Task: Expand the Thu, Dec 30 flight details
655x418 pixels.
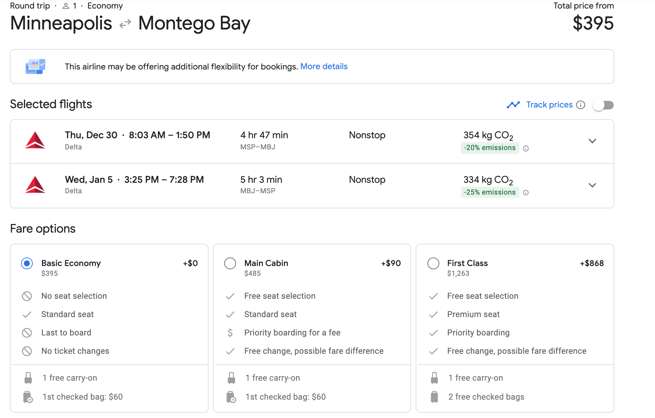Action: click(x=592, y=141)
